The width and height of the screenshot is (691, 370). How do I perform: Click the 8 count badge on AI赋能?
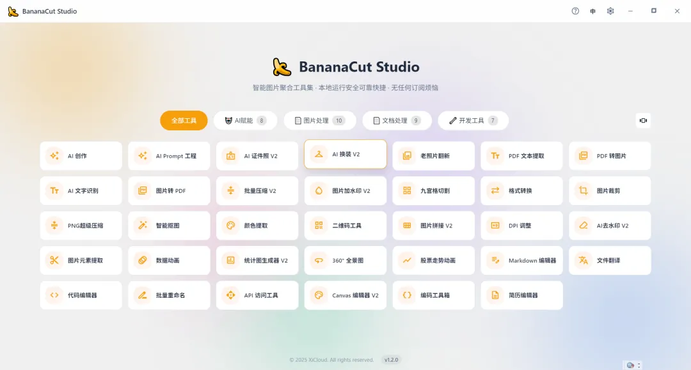point(261,121)
